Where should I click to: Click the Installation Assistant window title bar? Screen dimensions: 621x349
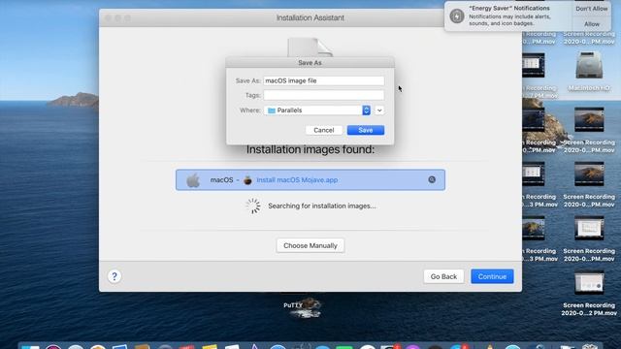pyautogui.click(x=310, y=17)
